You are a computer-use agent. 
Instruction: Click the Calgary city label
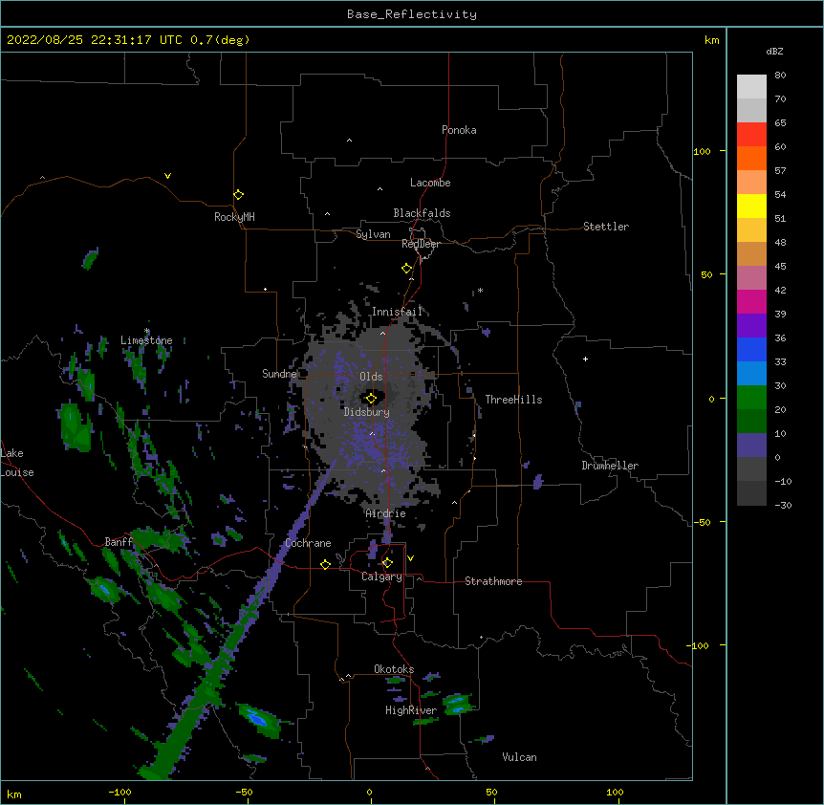click(x=382, y=577)
